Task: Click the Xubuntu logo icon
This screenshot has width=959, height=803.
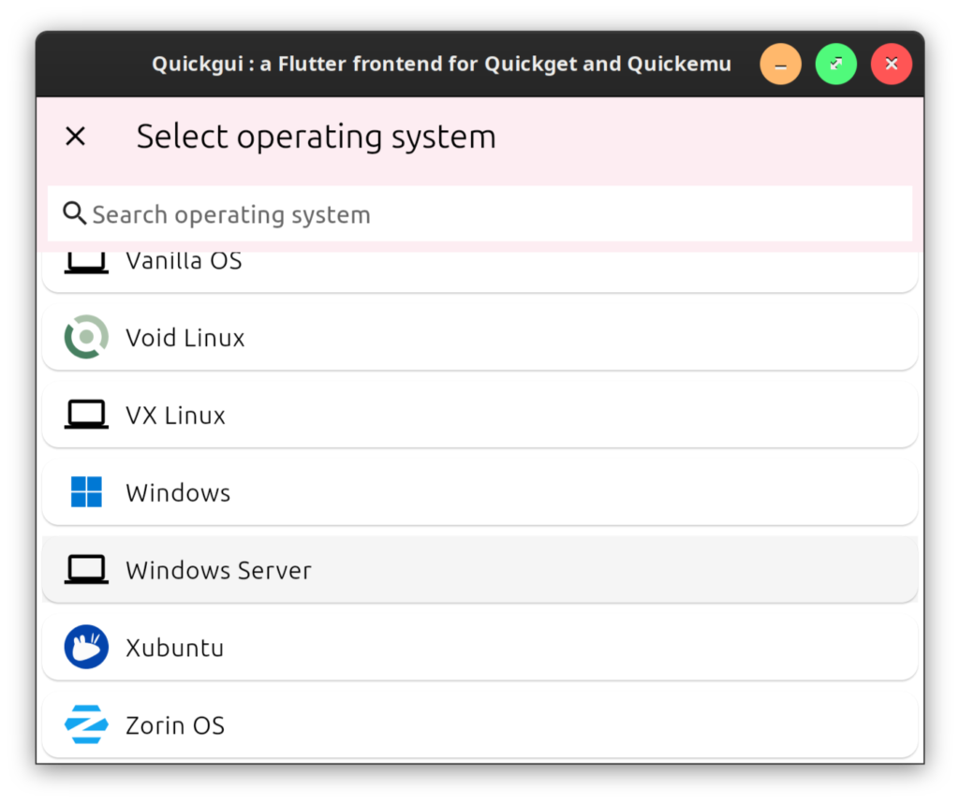Action: [x=86, y=647]
